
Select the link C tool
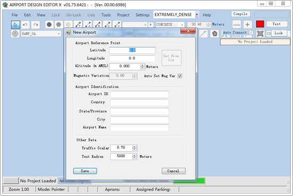pos(107,25)
